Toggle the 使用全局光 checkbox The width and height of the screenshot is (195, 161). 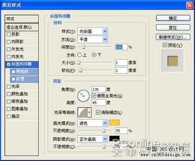(x=93, y=96)
